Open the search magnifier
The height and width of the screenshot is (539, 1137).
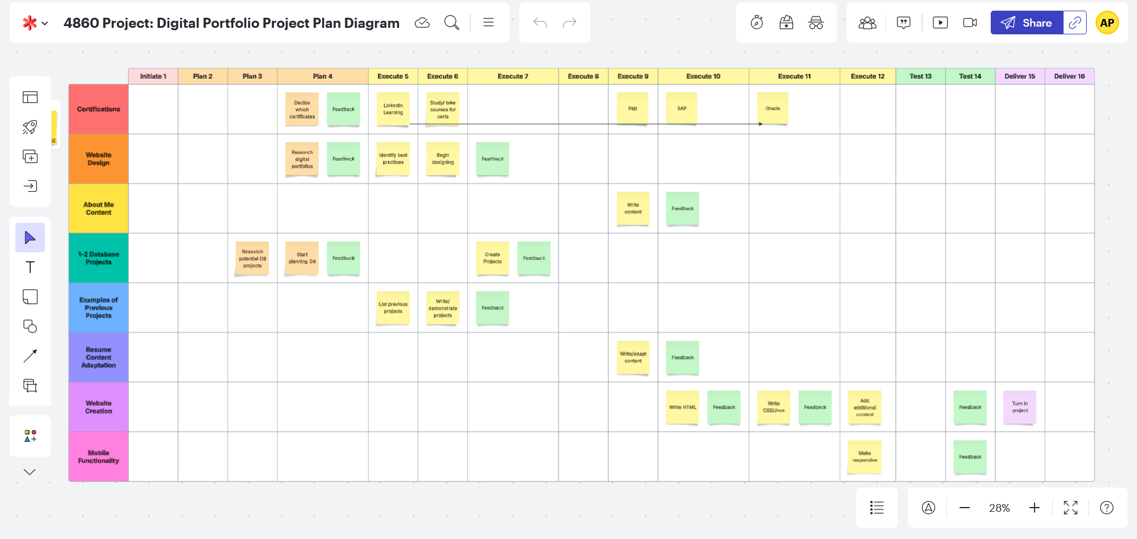(x=452, y=23)
